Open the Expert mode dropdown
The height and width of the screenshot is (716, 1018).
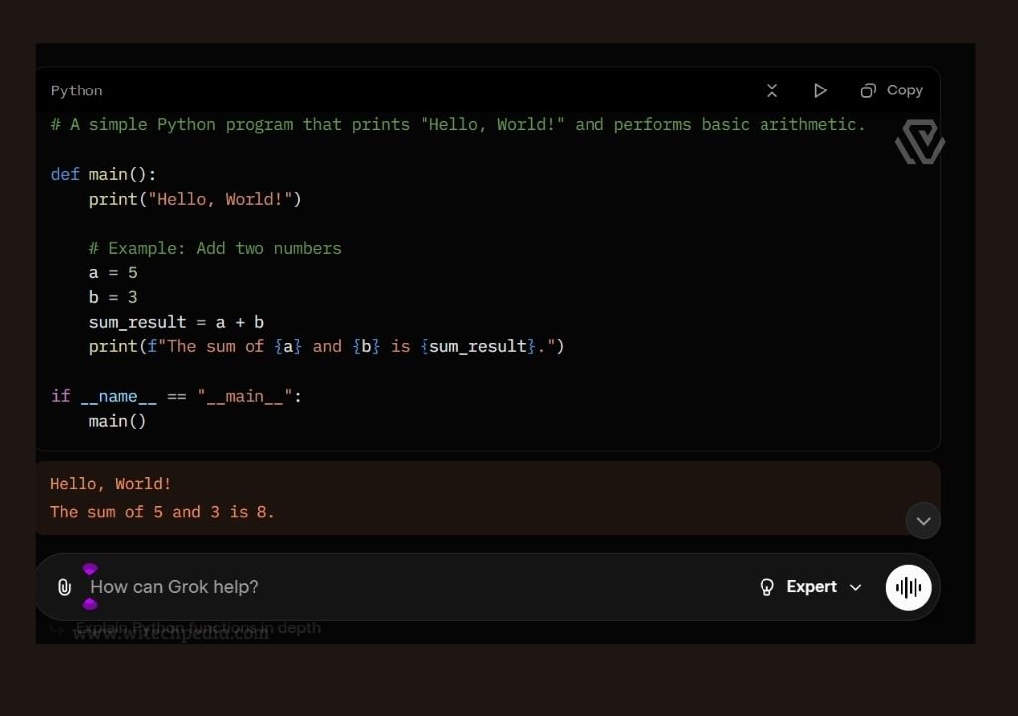click(811, 587)
